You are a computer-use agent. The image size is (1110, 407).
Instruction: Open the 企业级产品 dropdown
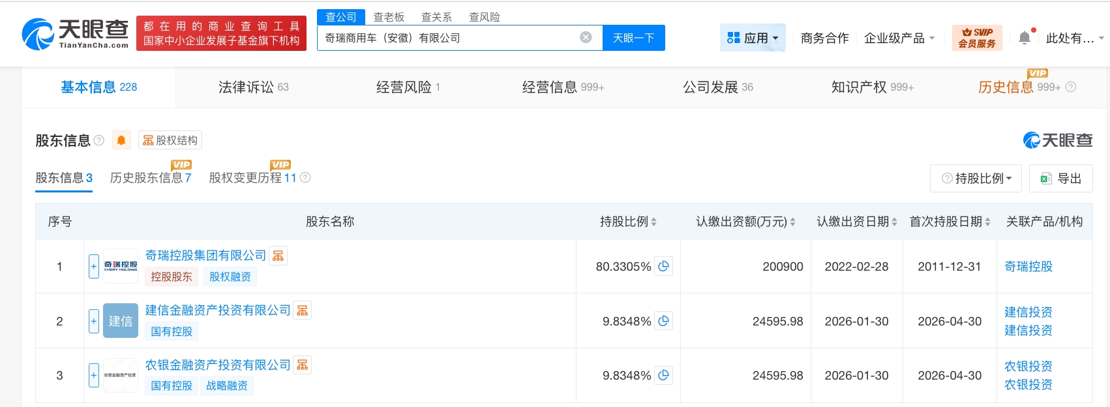click(x=899, y=38)
